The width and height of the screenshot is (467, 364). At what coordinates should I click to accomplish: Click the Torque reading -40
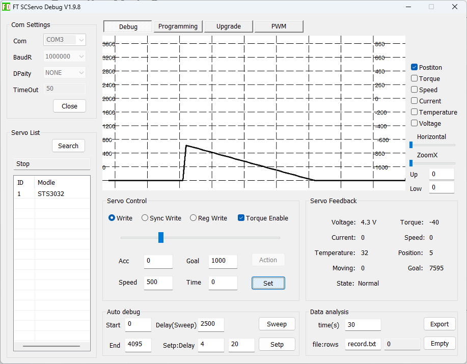[434, 222]
